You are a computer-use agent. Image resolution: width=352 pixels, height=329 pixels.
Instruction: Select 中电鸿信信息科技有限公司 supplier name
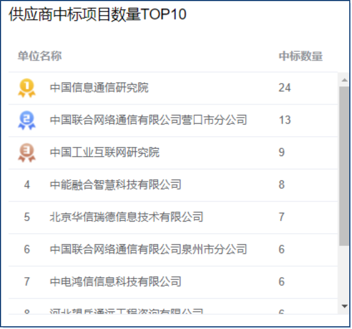(115, 281)
